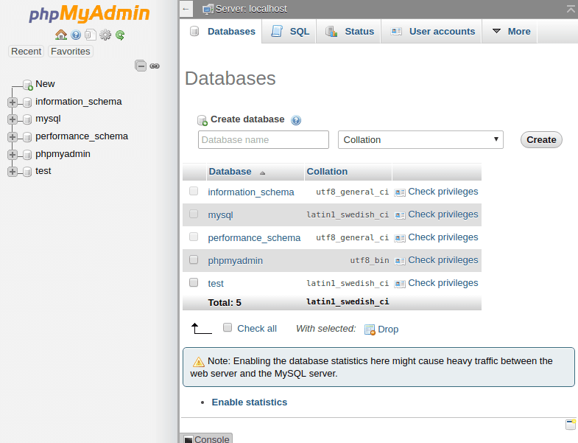The height and width of the screenshot is (443, 578).
Task: Click the bookmark page icon bottom right
Action: (571, 424)
